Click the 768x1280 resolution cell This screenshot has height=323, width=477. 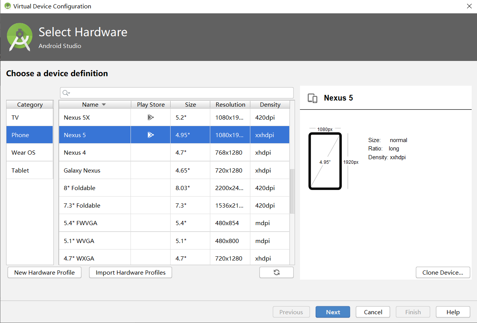click(230, 152)
